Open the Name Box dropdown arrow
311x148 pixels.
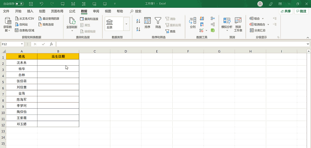(22, 44)
